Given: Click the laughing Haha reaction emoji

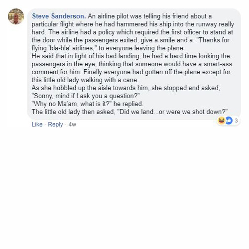Looking at the screenshot, I should pos(221,121).
